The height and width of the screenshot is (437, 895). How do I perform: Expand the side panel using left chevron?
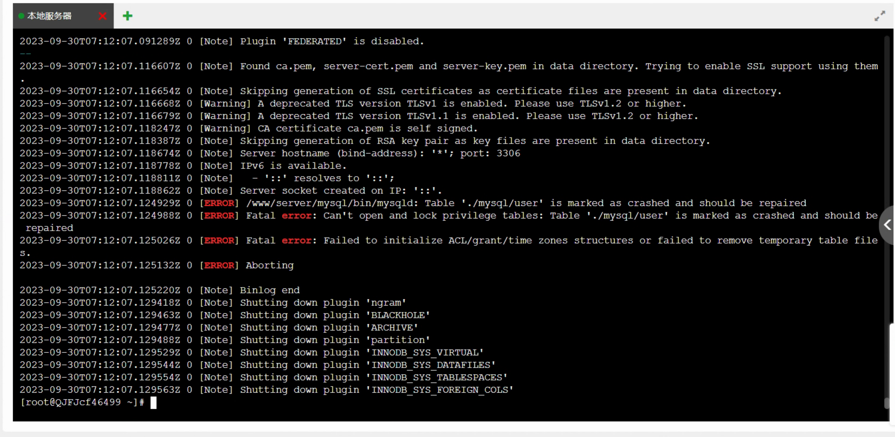pos(887,225)
